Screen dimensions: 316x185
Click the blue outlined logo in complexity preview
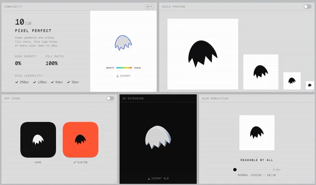click(123, 43)
